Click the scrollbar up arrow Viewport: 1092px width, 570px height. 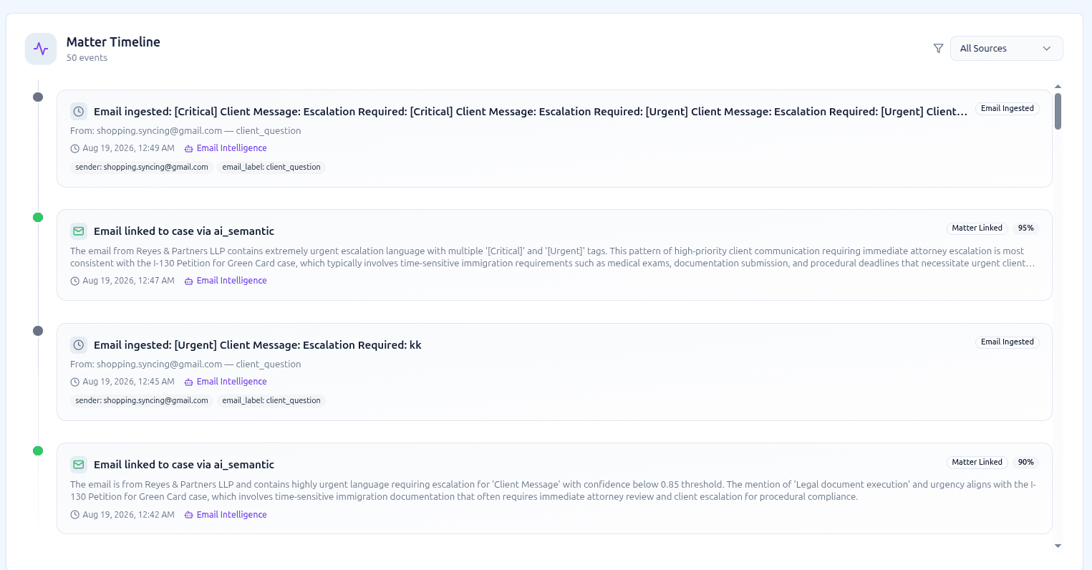(x=1058, y=87)
